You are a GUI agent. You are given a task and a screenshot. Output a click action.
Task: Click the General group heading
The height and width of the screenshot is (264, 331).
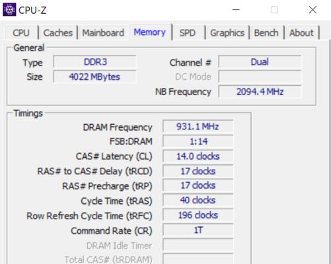(x=29, y=48)
